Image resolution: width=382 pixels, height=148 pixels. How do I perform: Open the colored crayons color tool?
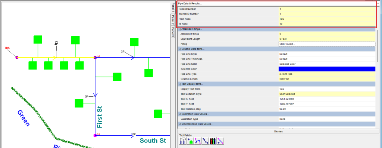(x=213, y=141)
